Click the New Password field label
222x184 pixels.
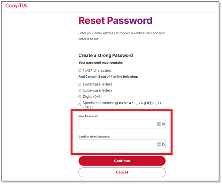coord(88,116)
